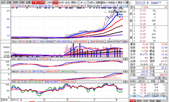This screenshot has height=102, width=169.
Task: Switch chart to 60分 period
Action: point(61,3)
